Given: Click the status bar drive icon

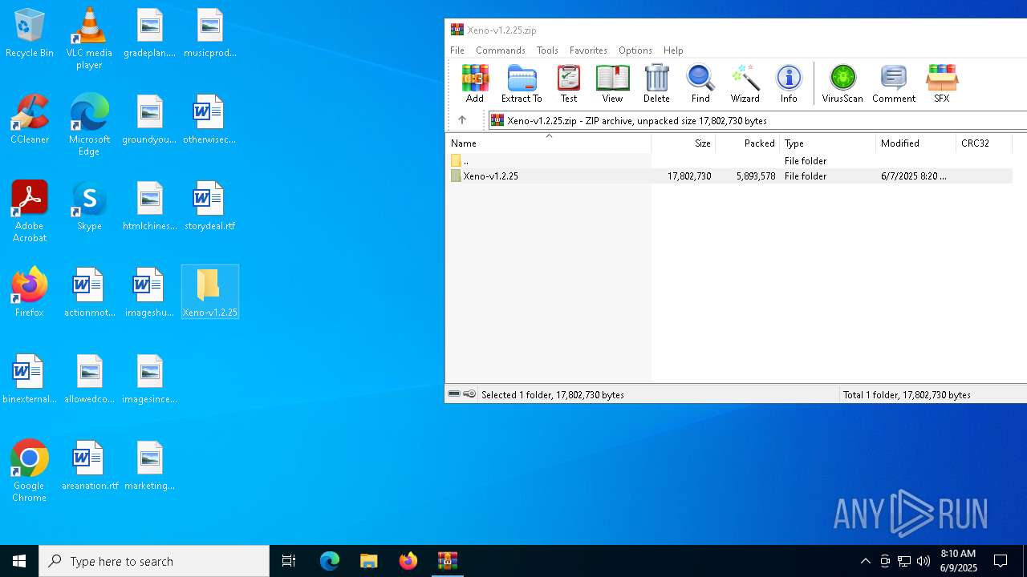Looking at the screenshot, I should 454,394.
